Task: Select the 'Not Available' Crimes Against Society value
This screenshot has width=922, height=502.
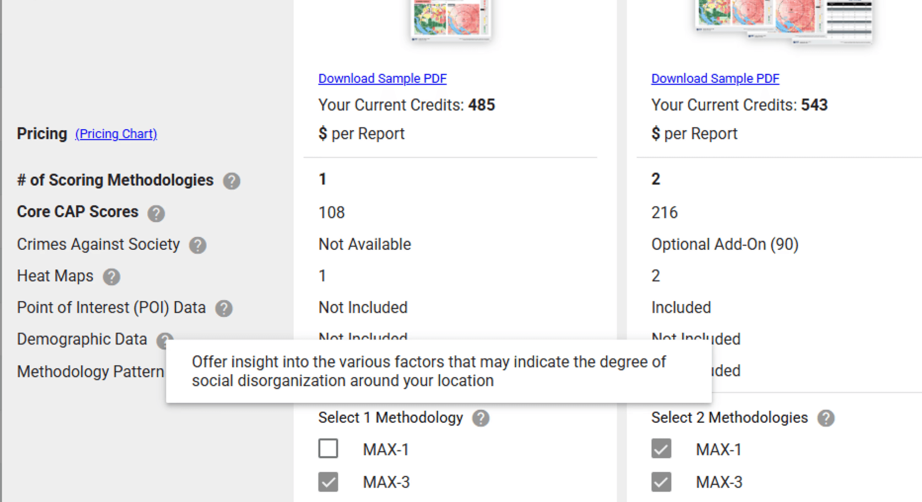Action: pos(365,244)
